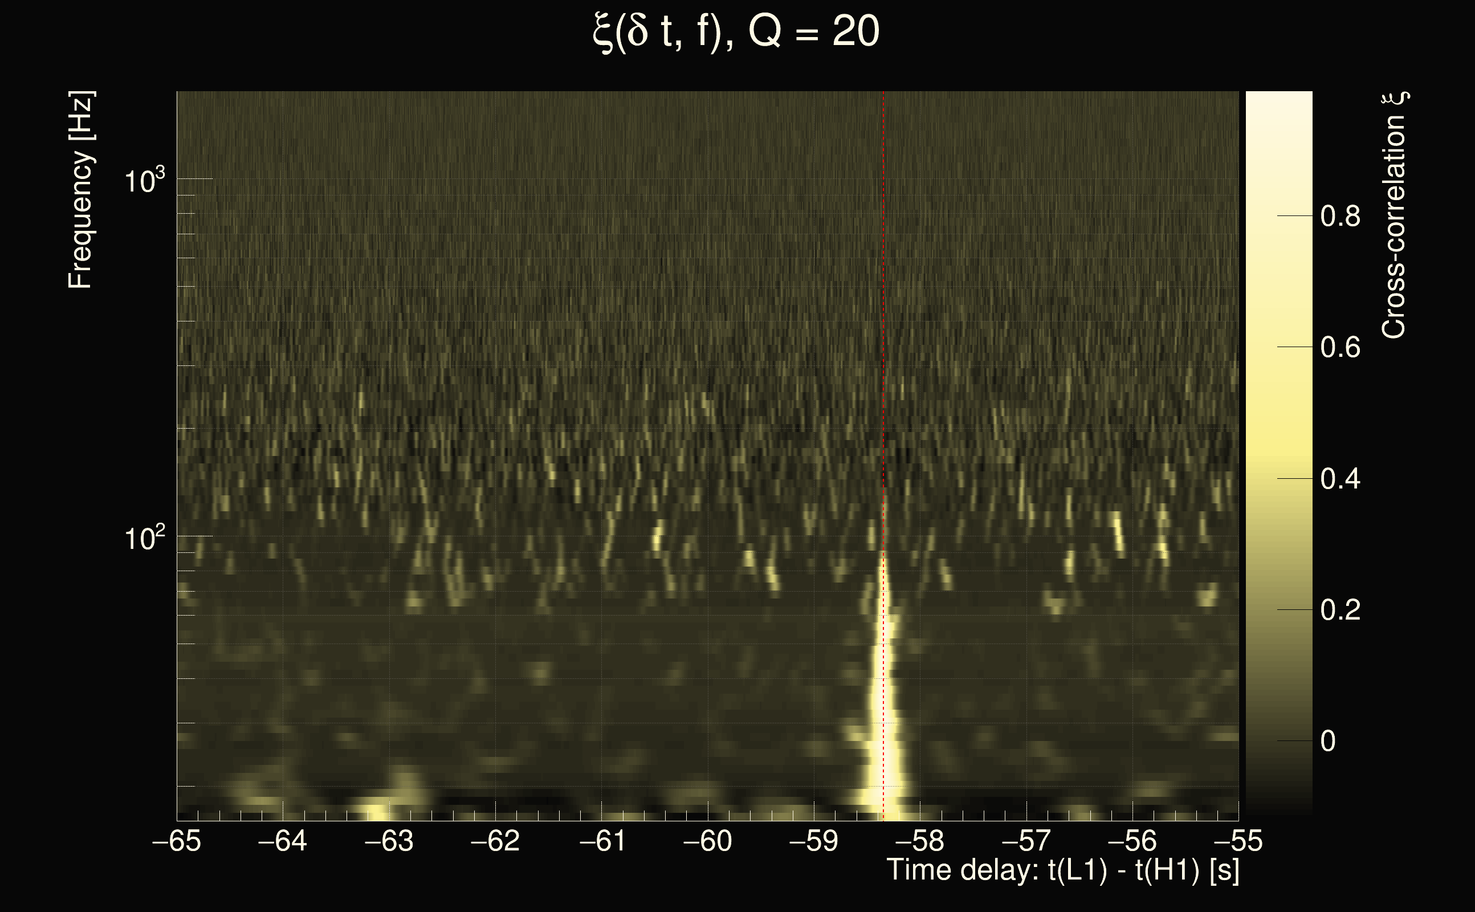The height and width of the screenshot is (912, 1475).
Task: Click the -55 time delay tick label
Action: 1238,841
